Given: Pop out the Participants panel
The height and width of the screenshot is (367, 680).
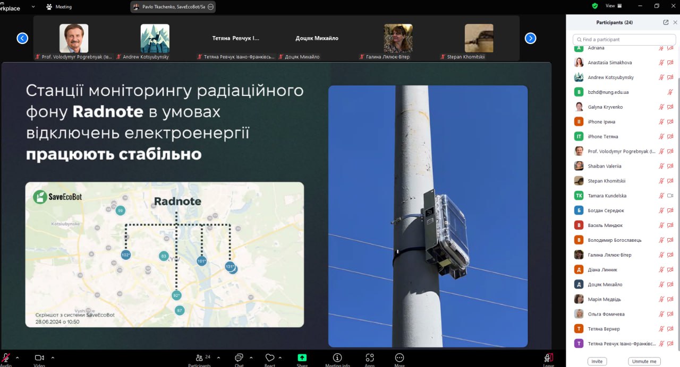Looking at the screenshot, I should click(666, 22).
